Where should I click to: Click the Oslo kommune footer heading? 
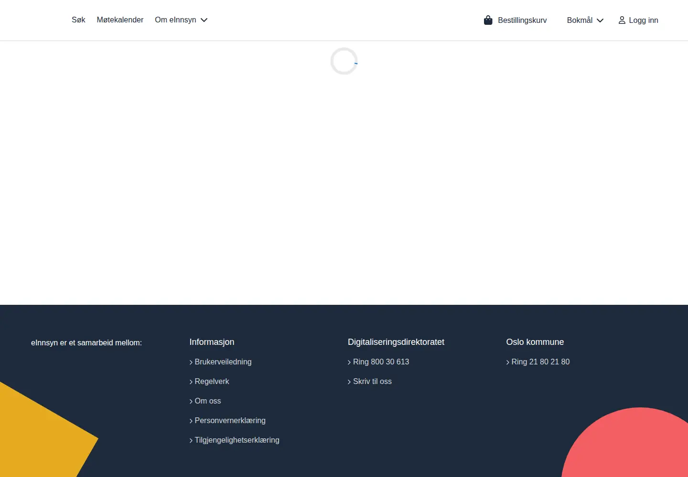click(535, 342)
